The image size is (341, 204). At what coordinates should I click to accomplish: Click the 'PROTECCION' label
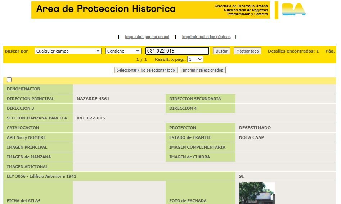tap(183, 128)
